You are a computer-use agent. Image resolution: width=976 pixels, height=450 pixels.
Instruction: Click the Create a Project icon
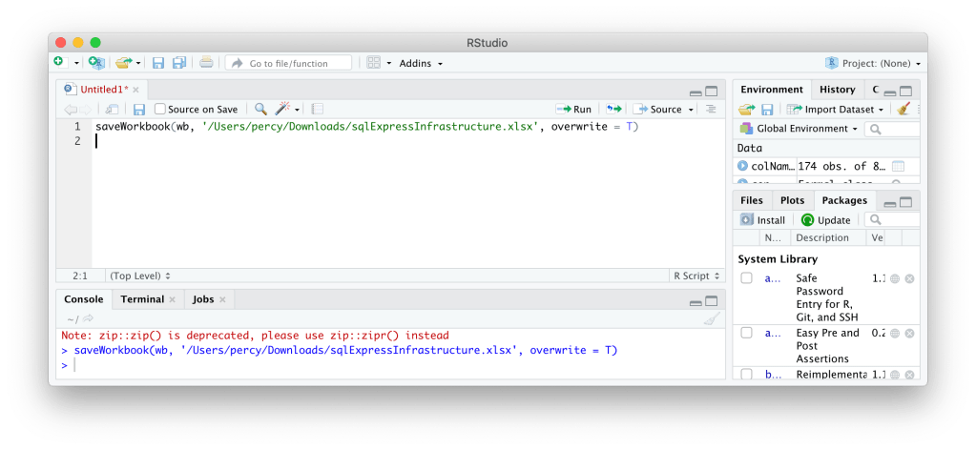[95, 63]
